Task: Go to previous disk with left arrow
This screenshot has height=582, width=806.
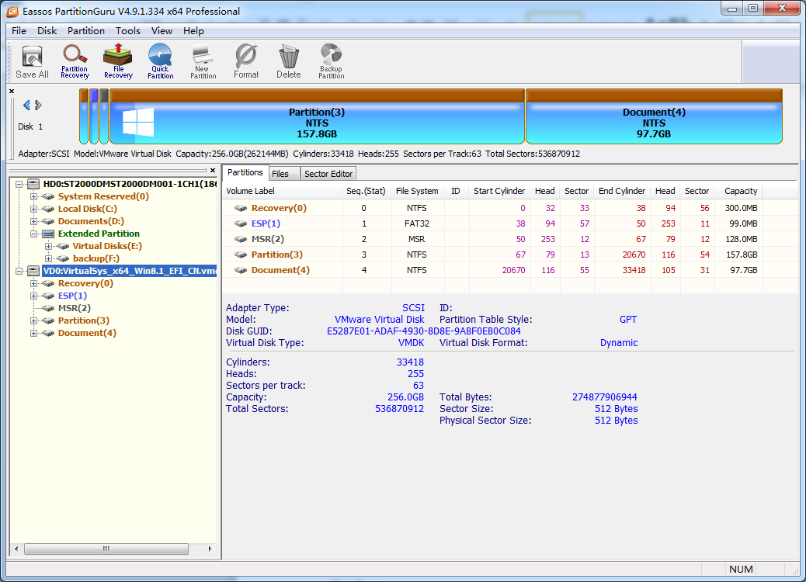Action: tap(26, 106)
